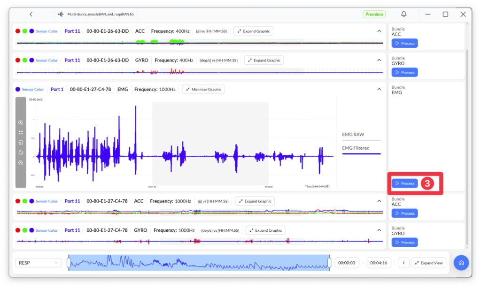The height and width of the screenshot is (288, 481).
Task: Activate area-selection zoom tool on EMG graph
Action: 21,143
